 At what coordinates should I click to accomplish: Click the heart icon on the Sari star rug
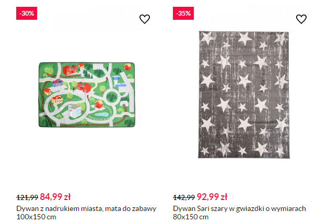click(301, 19)
